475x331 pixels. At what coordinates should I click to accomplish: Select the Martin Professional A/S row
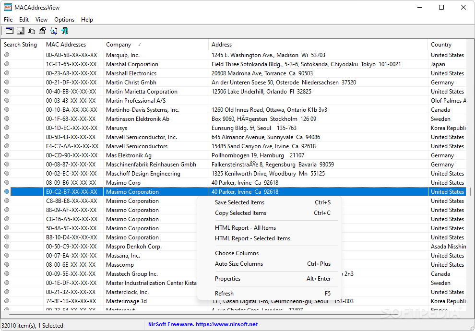click(x=234, y=100)
